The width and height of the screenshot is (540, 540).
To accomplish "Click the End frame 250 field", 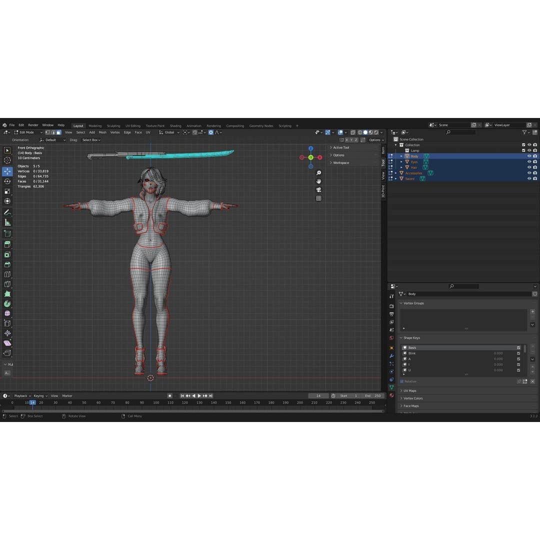I will [x=373, y=395].
